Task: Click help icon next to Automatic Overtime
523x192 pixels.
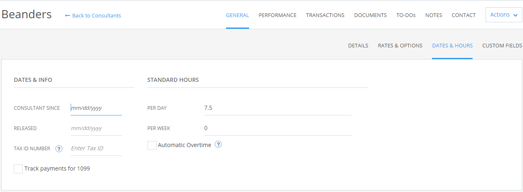Action: [x=218, y=145]
